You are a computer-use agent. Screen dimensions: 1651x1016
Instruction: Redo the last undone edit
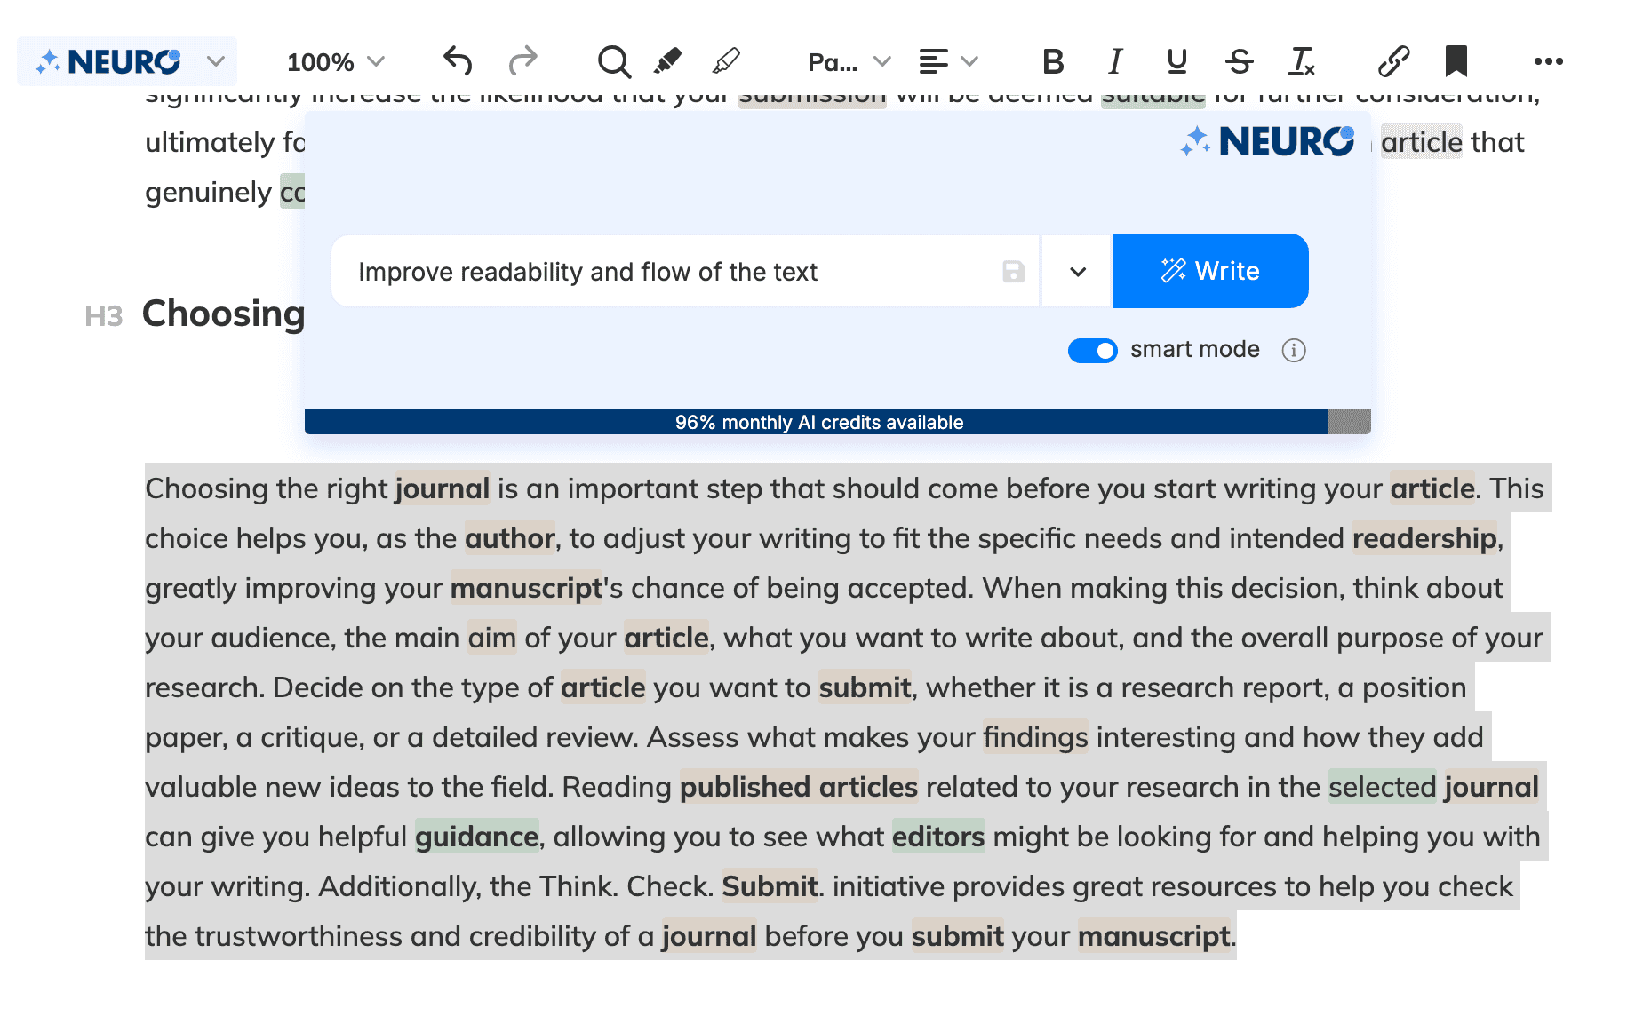[x=523, y=61]
